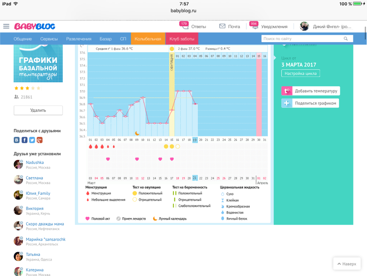Open Настройка цикла settings
Image resolution: width=367 pixels, height=276 pixels.
(x=301, y=74)
